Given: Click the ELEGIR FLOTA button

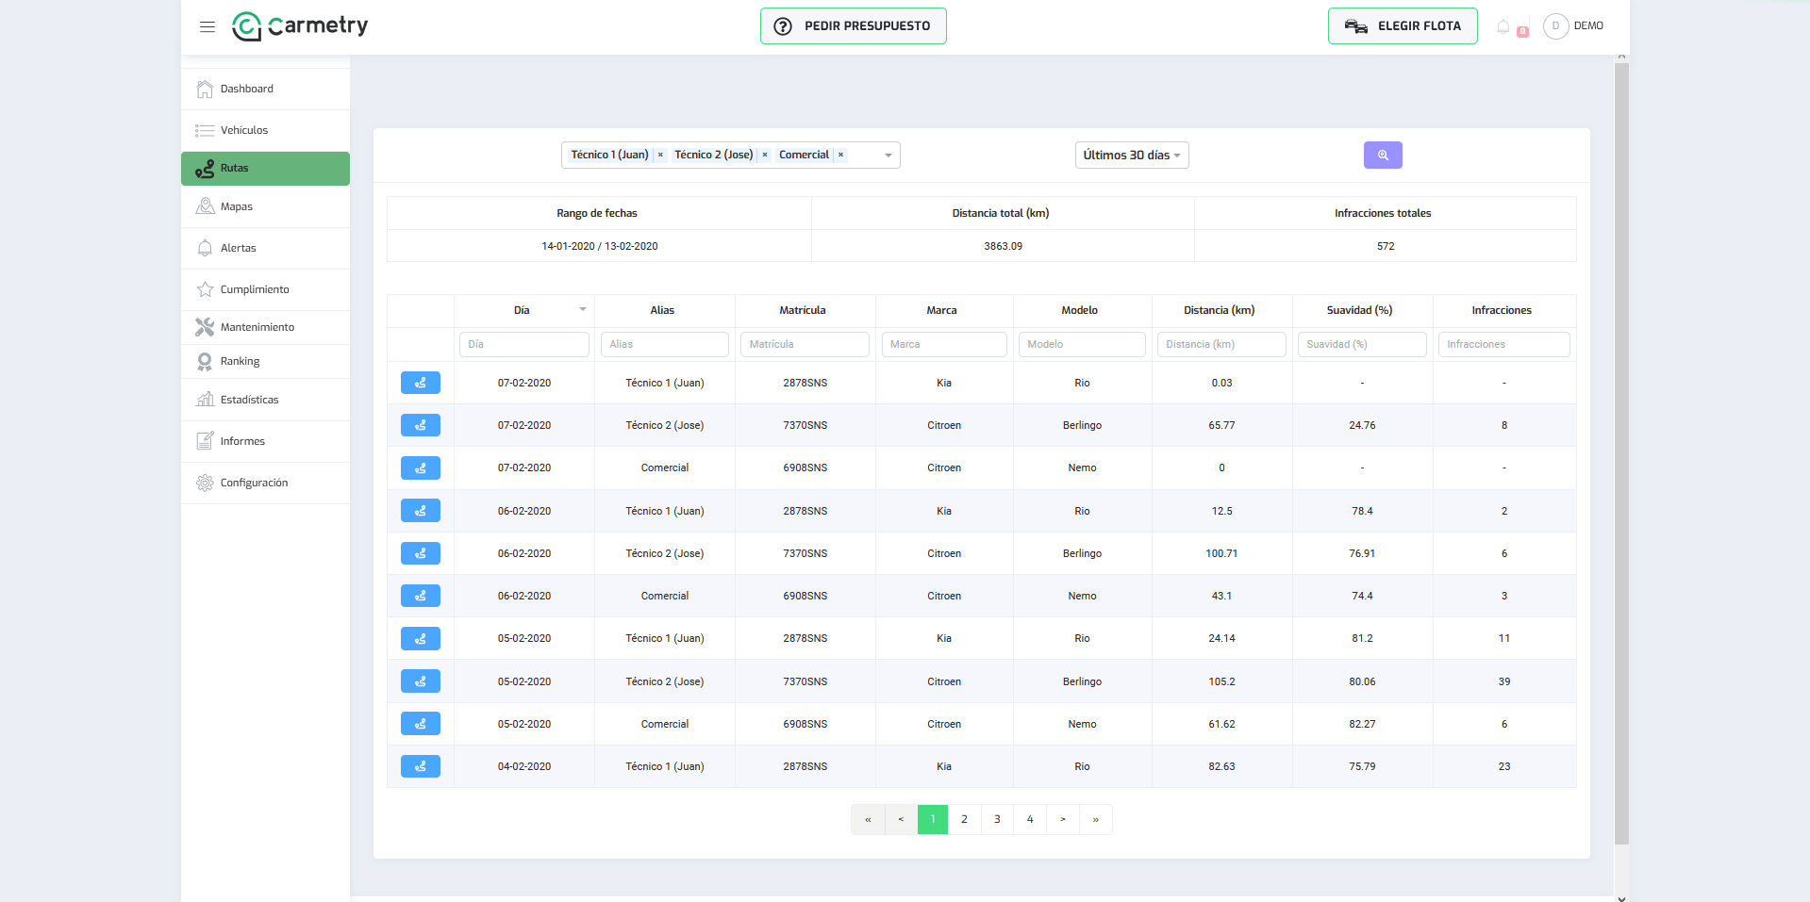Looking at the screenshot, I should 1403,26.
